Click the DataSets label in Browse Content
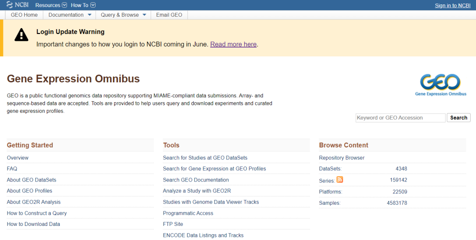This screenshot has width=476, height=240. [x=330, y=169]
